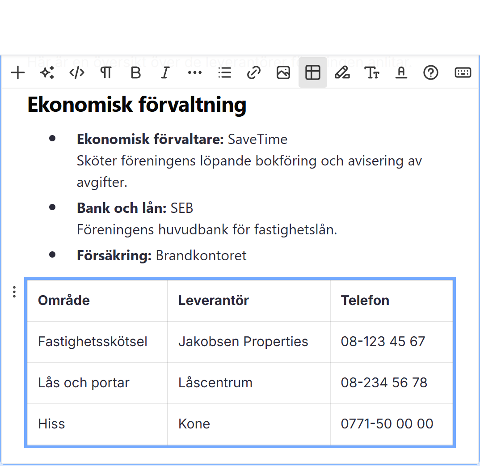Select the Telefon header cell
Image resolution: width=480 pixels, height=466 pixels.
point(392,301)
